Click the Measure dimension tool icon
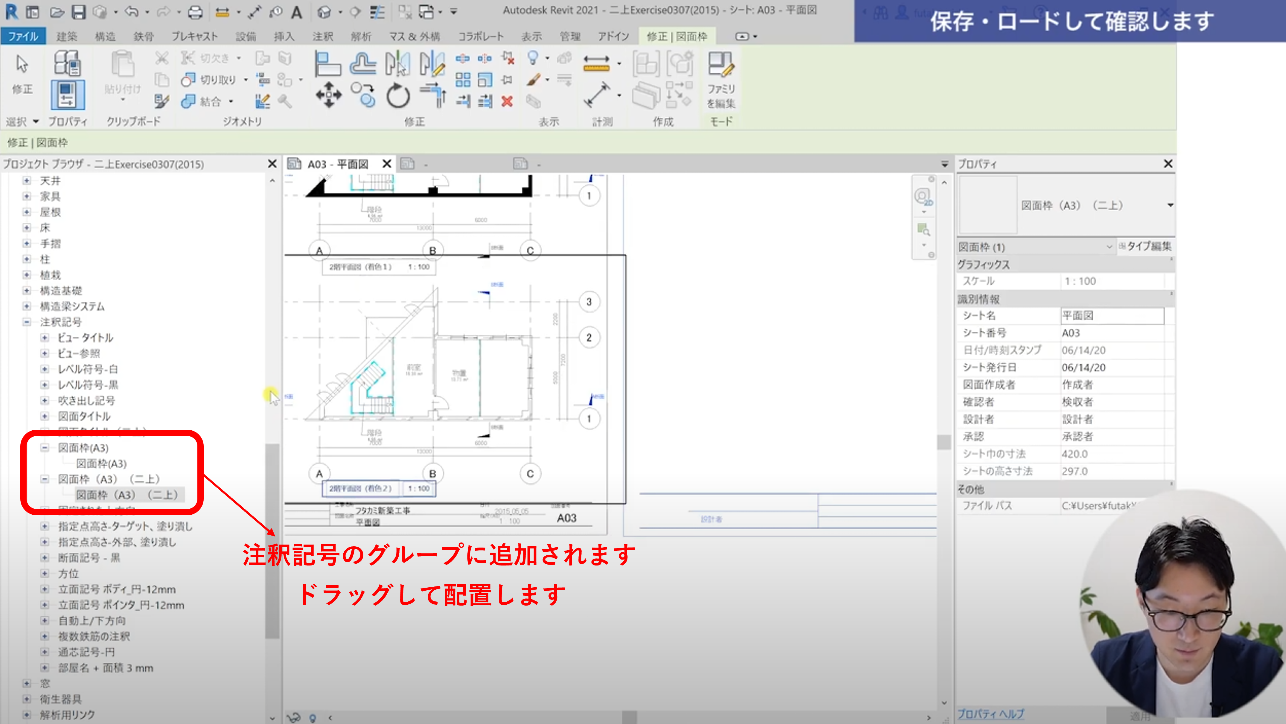Screen dimensions: 1286x724 click(596, 63)
